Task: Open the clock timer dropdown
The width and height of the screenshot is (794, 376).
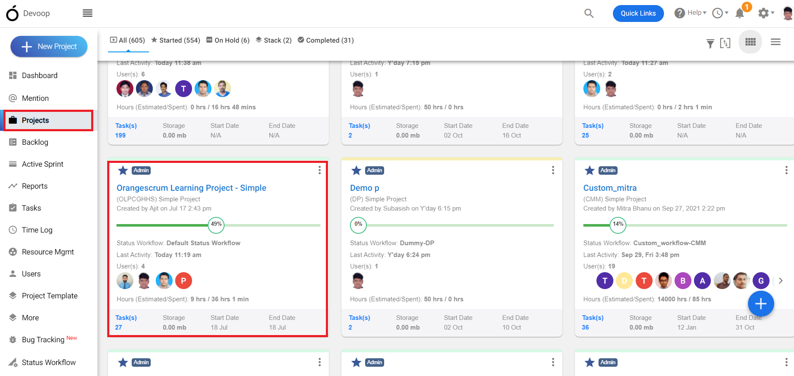Action: [x=720, y=14]
